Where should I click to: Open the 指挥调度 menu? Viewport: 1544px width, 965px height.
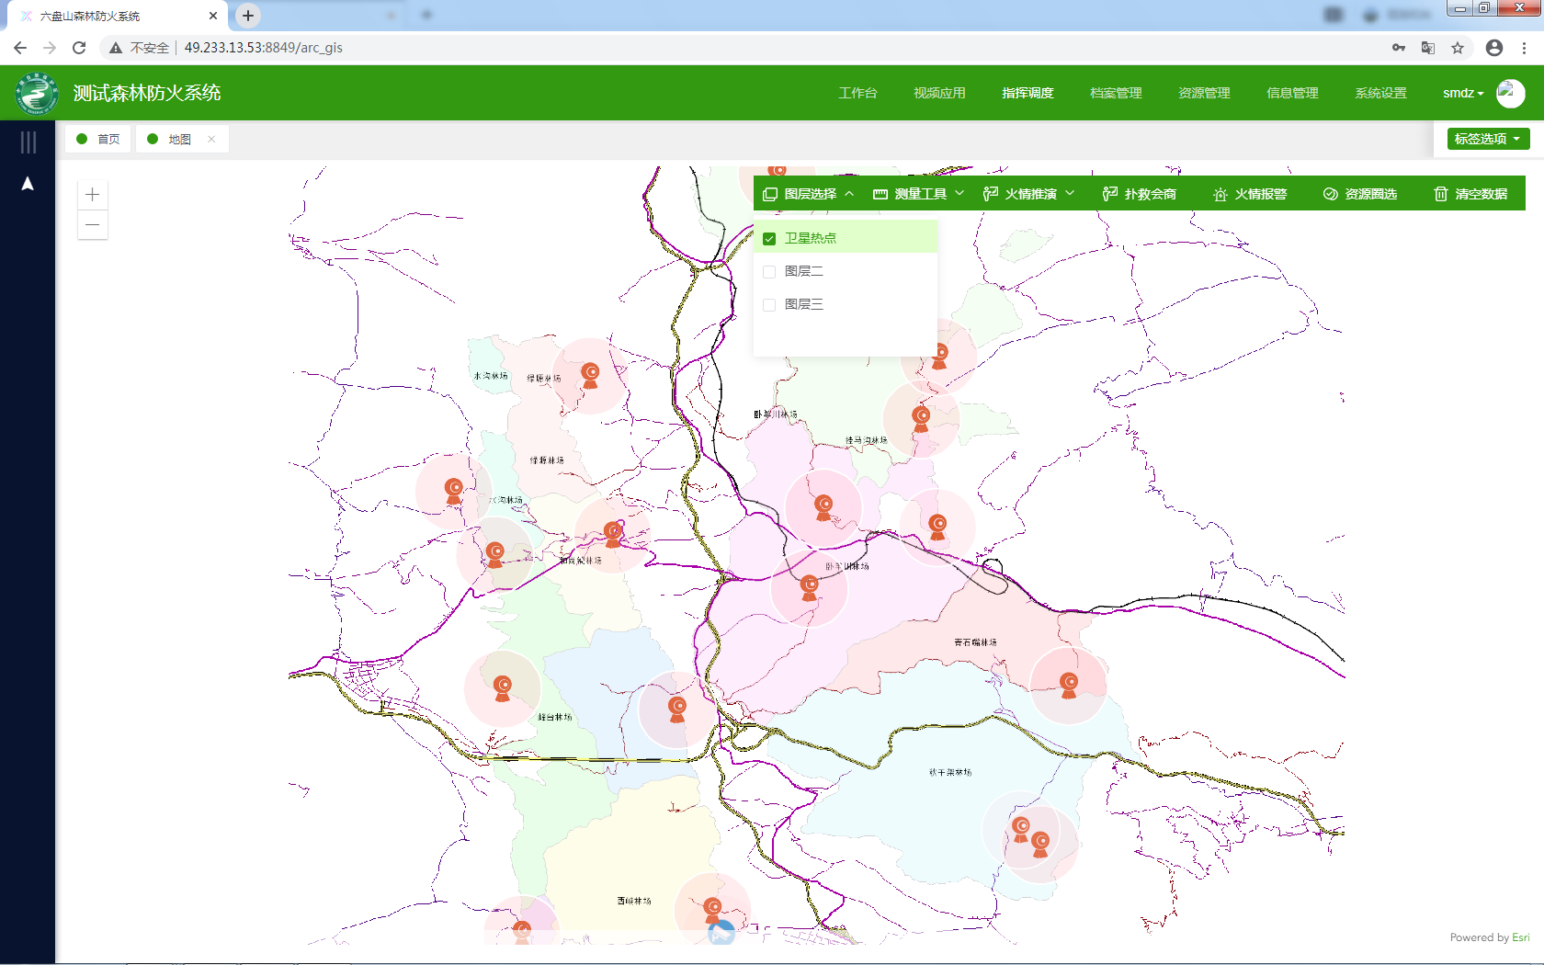tap(1027, 93)
